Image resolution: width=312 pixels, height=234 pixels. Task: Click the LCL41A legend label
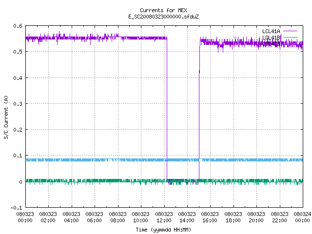271,31
